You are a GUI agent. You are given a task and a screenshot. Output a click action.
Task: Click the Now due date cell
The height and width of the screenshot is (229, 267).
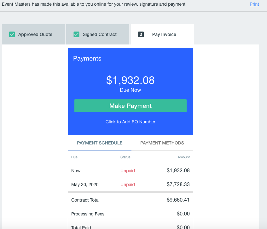pos(76,171)
